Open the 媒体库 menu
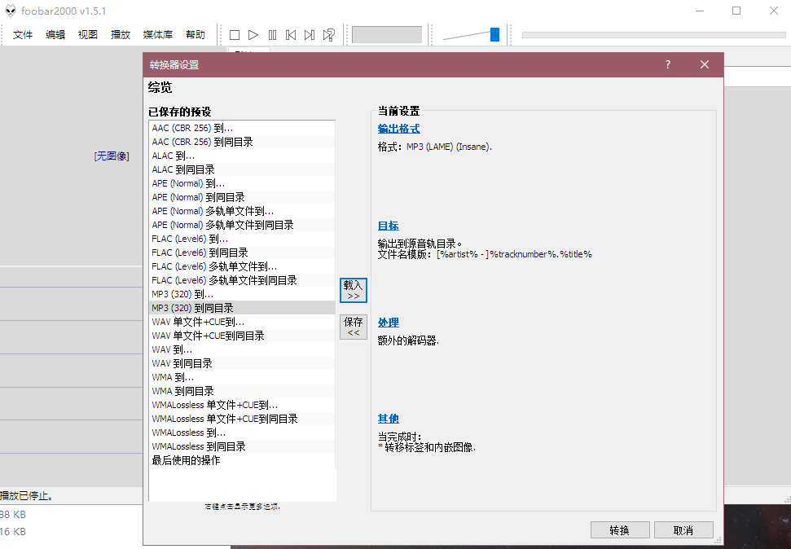Screen dimensions: 791x549 click(158, 35)
